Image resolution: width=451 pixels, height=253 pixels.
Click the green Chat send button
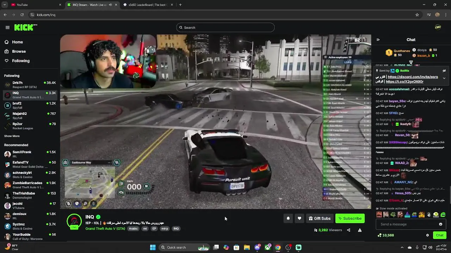pyautogui.click(x=439, y=235)
